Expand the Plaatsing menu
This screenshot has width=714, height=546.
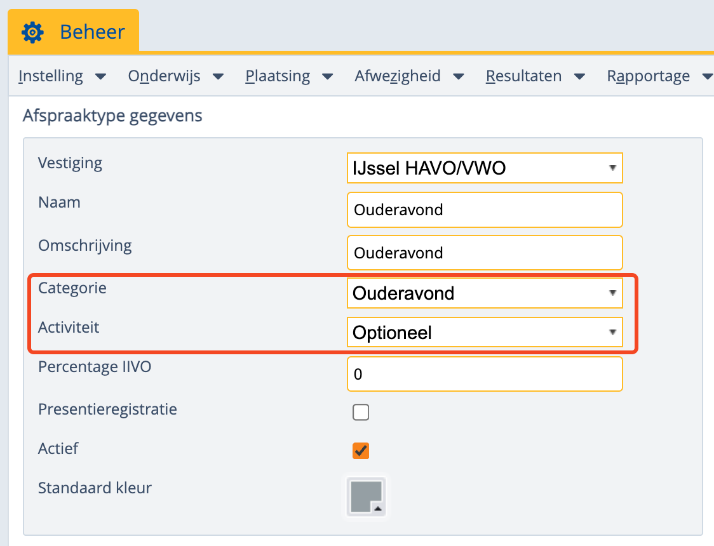coord(278,76)
